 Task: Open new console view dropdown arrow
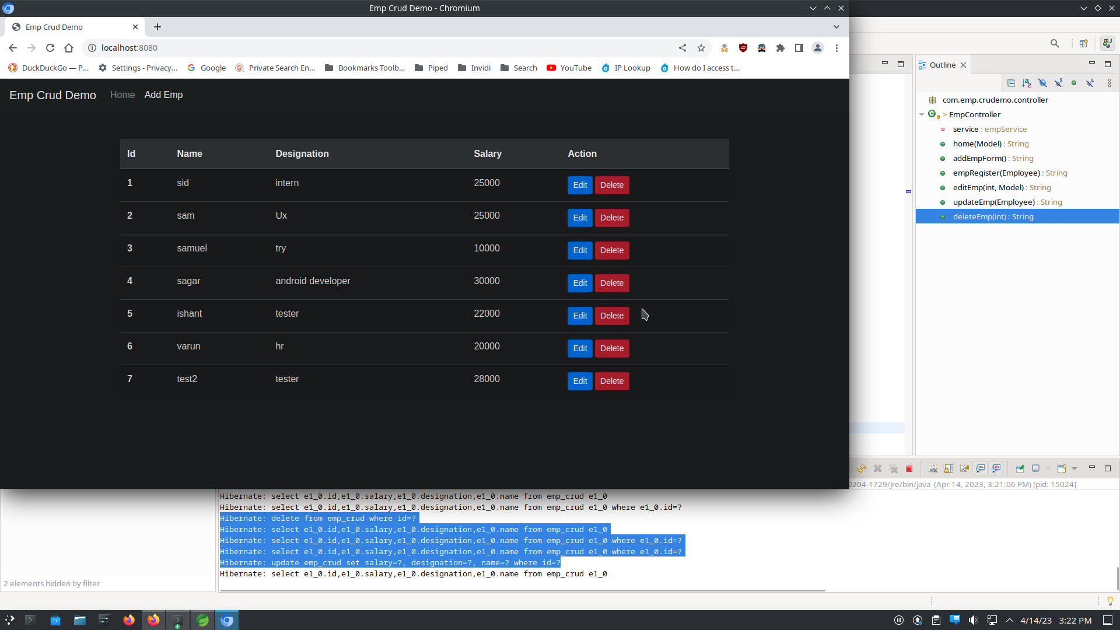(1074, 468)
